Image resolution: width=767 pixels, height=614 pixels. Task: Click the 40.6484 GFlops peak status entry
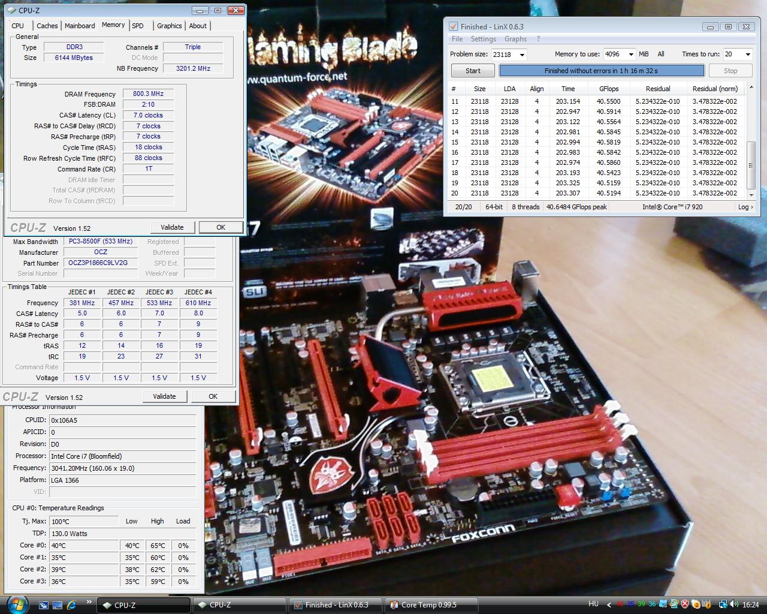click(576, 207)
